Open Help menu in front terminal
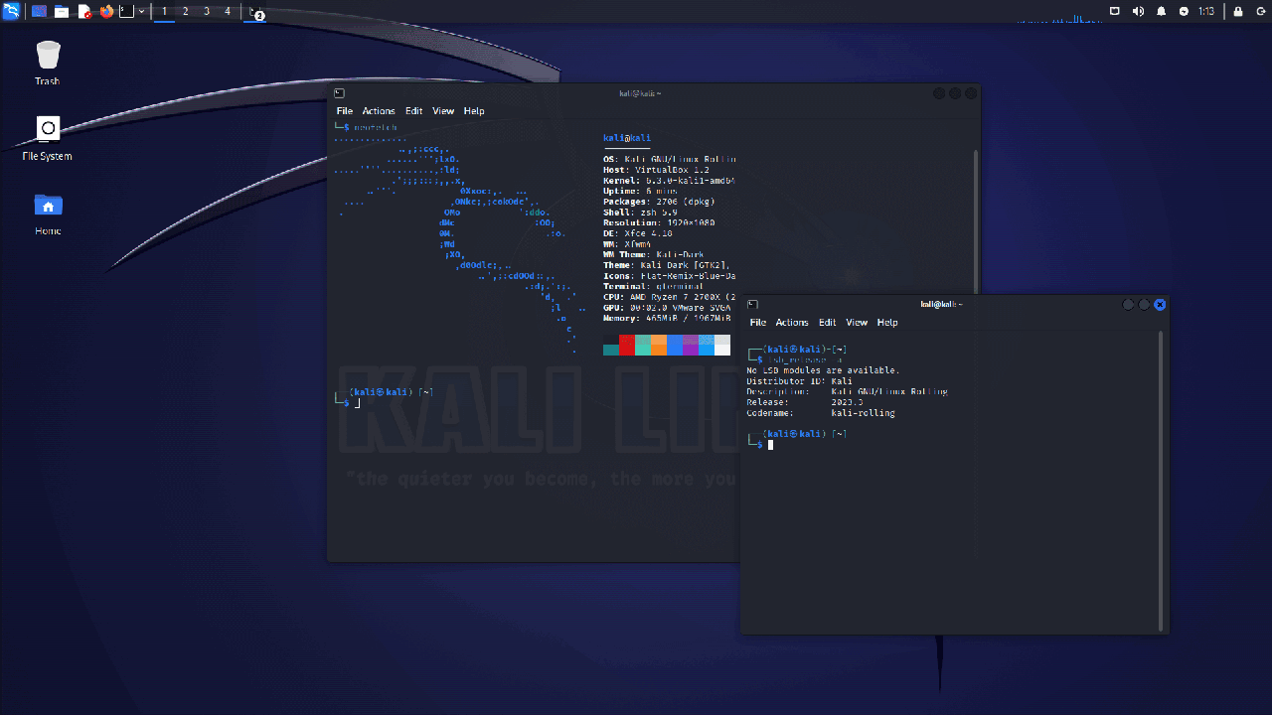The width and height of the screenshot is (1272, 715). coord(887,323)
